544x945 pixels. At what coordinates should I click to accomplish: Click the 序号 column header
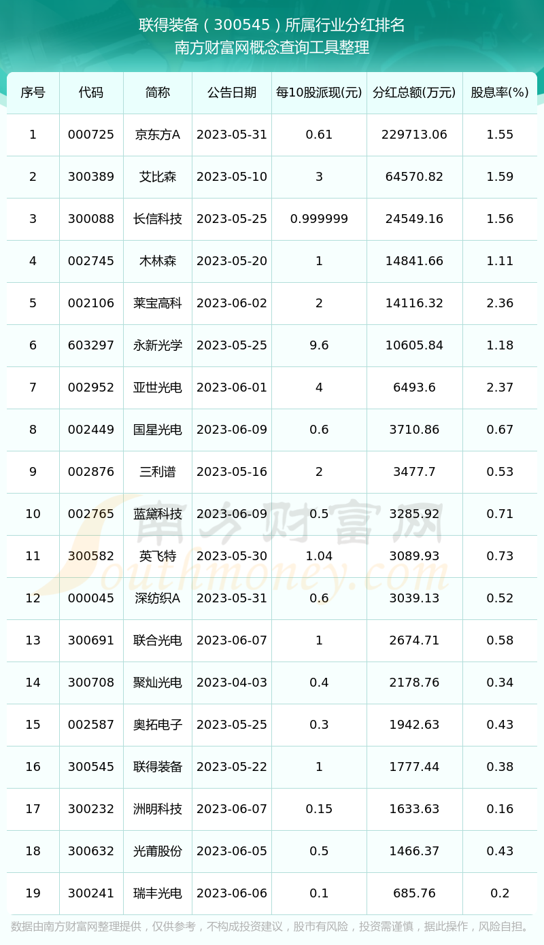click(33, 92)
